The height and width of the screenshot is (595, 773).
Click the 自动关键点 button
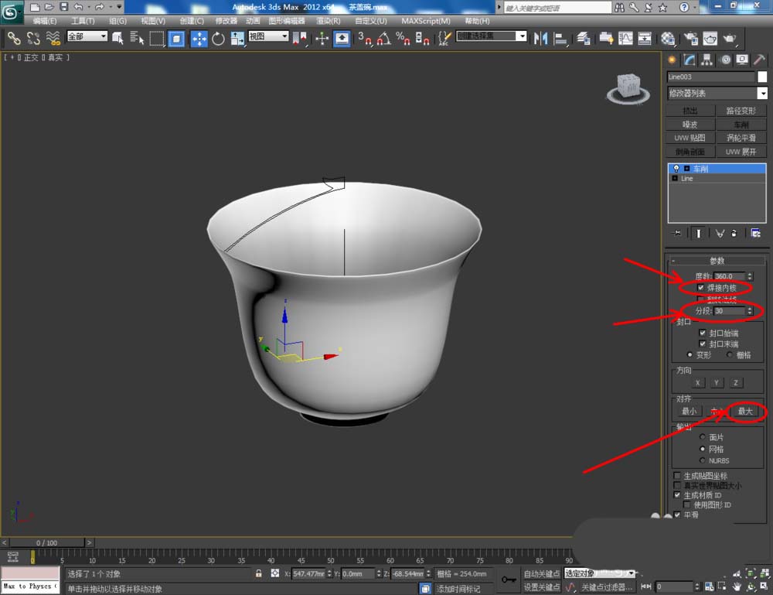point(541,573)
